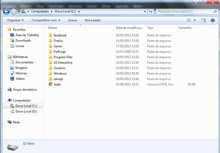The width and height of the screenshot is (220, 153).
Task: Click the 30 KB size of index
Action: pyautogui.click(x=191, y=84)
